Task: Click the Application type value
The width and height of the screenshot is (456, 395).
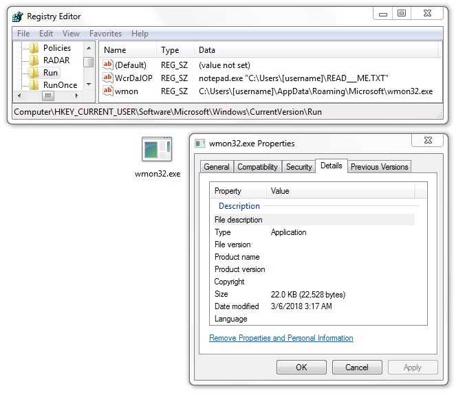Action: pyautogui.click(x=288, y=232)
